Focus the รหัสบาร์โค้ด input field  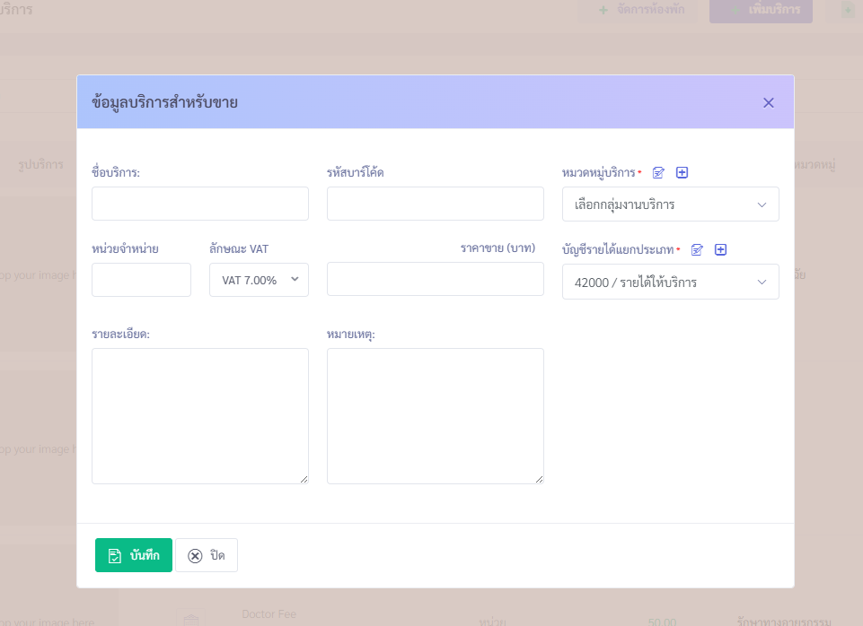(x=436, y=204)
